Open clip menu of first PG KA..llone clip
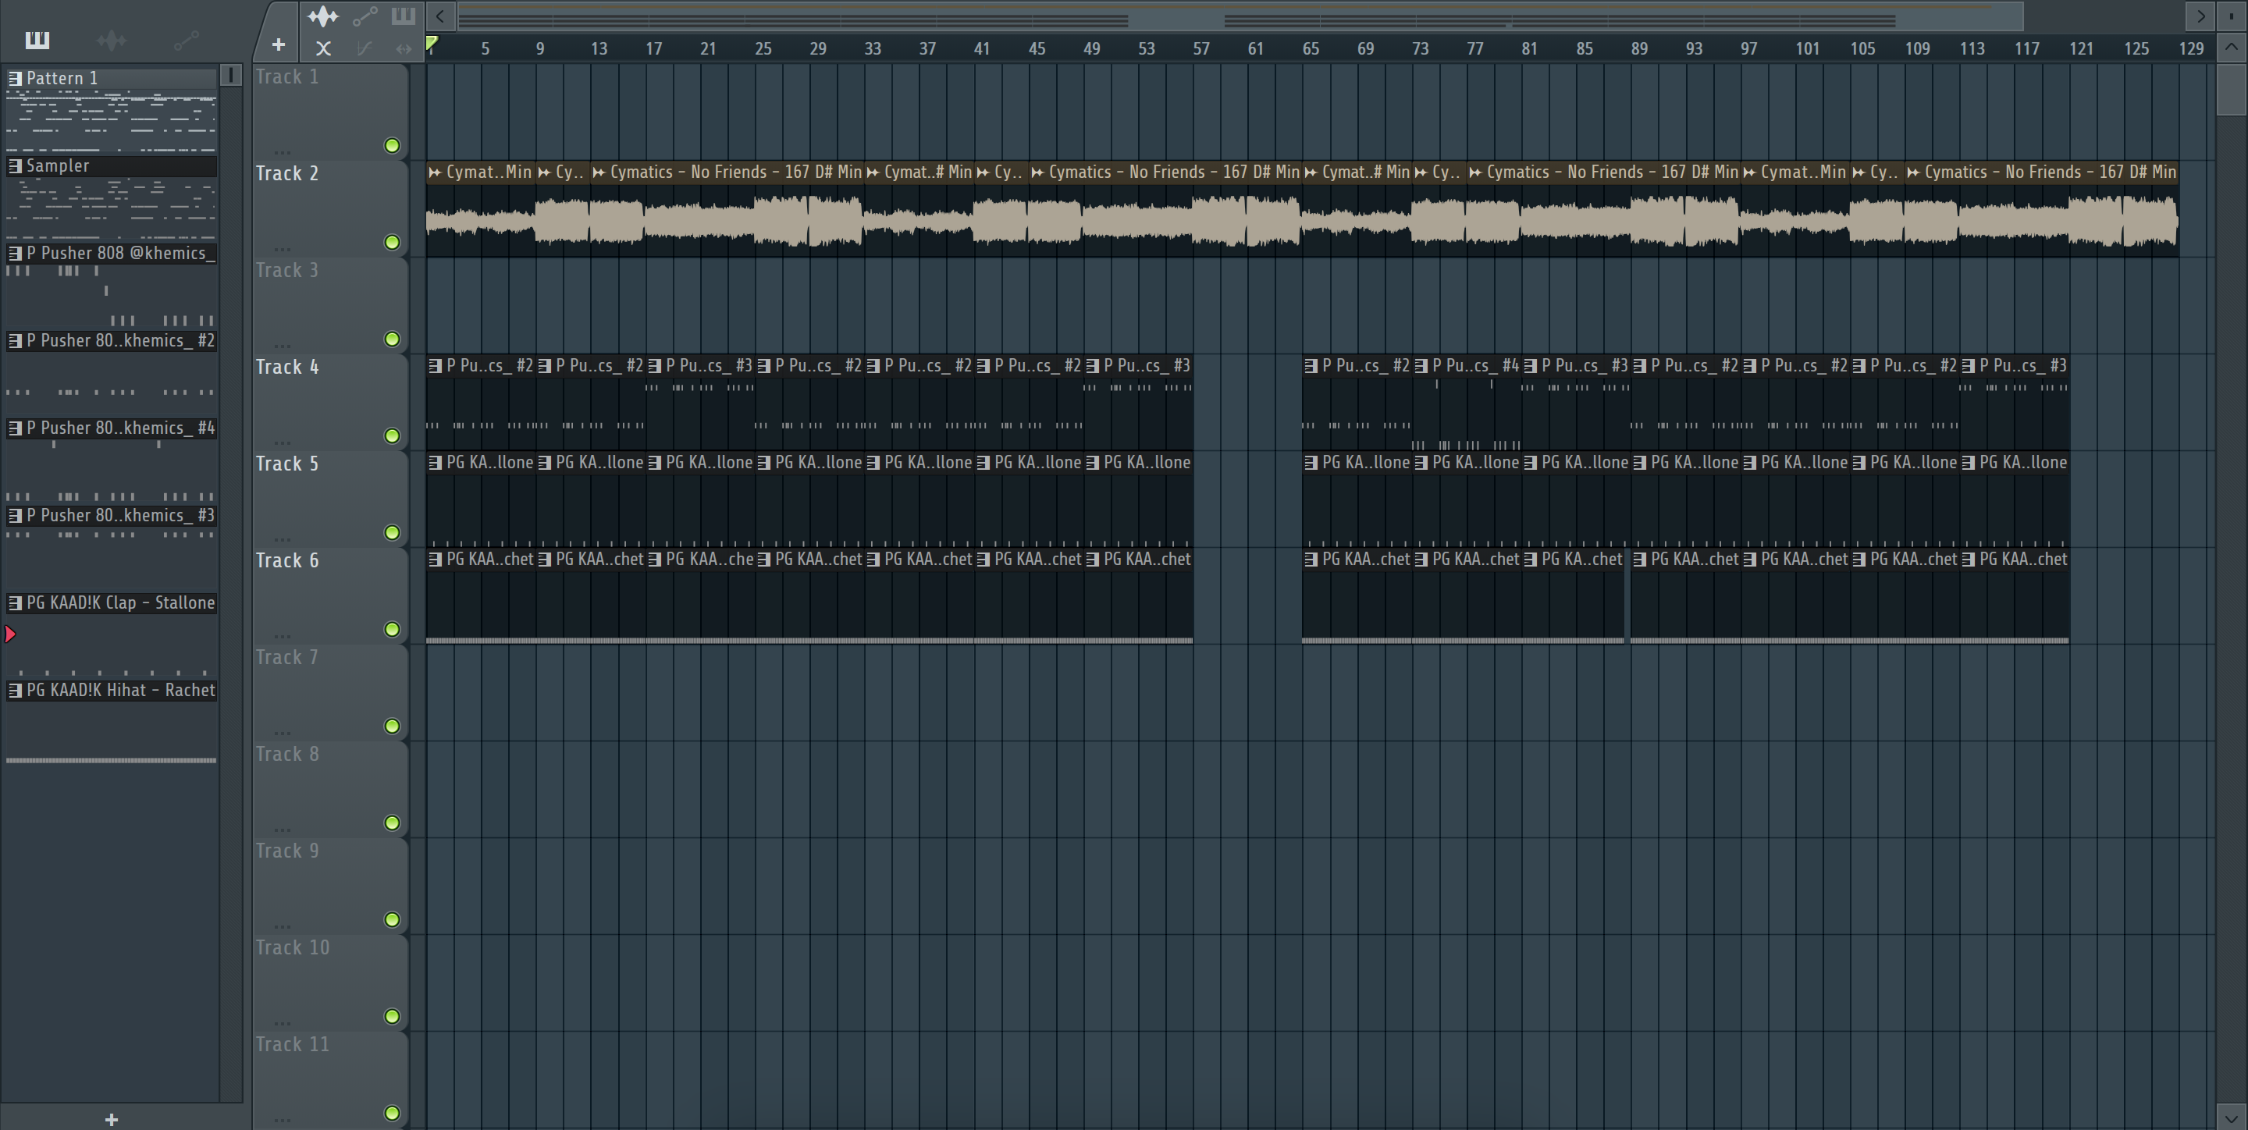The image size is (2248, 1130). pos(435,464)
